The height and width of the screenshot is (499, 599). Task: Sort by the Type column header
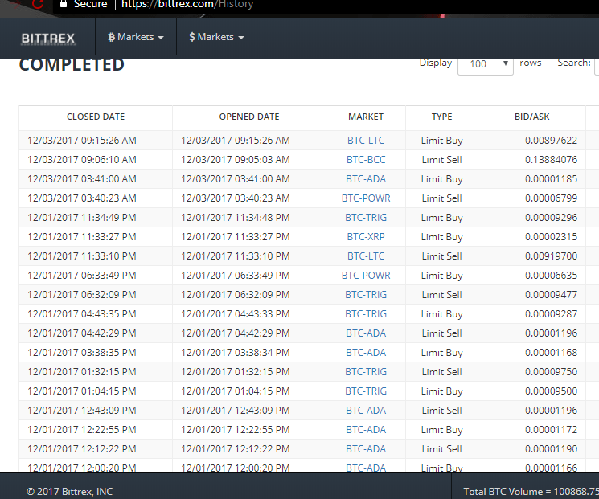pos(441,117)
